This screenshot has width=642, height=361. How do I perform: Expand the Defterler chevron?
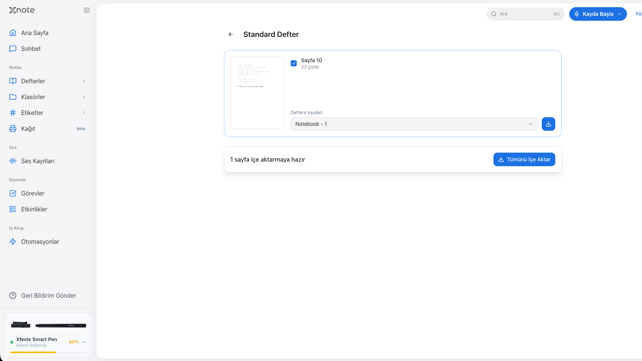(84, 81)
